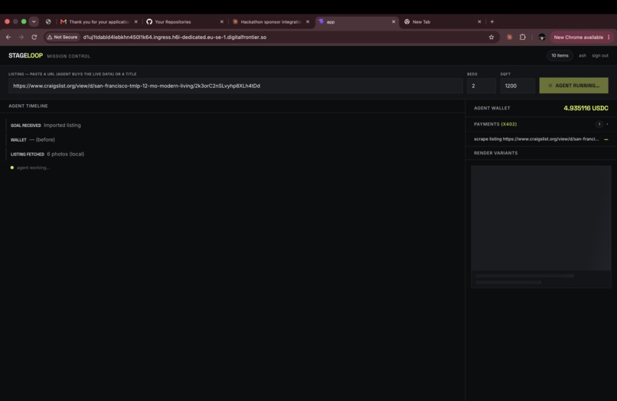
Task: Reload the current page
Action: pos(34,37)
